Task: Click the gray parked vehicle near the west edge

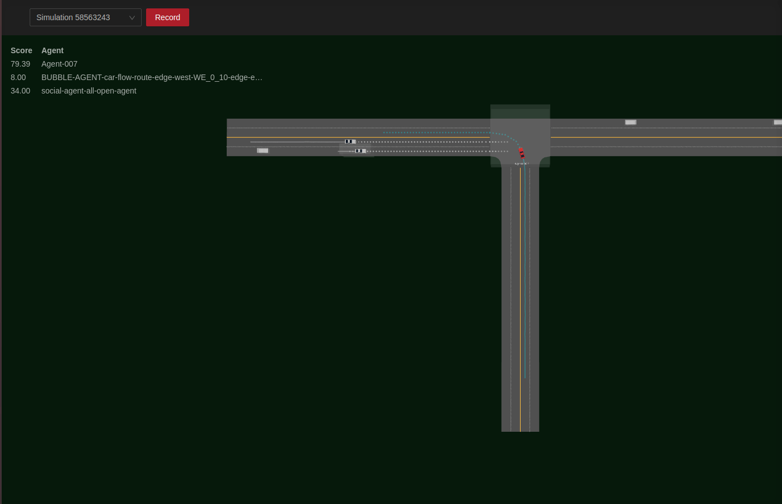Action: 263,150
